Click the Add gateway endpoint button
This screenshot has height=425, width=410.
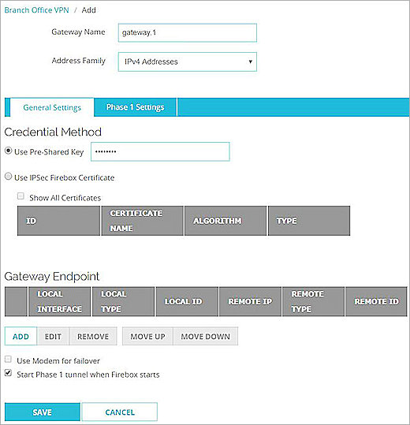[x=20, y=337]
